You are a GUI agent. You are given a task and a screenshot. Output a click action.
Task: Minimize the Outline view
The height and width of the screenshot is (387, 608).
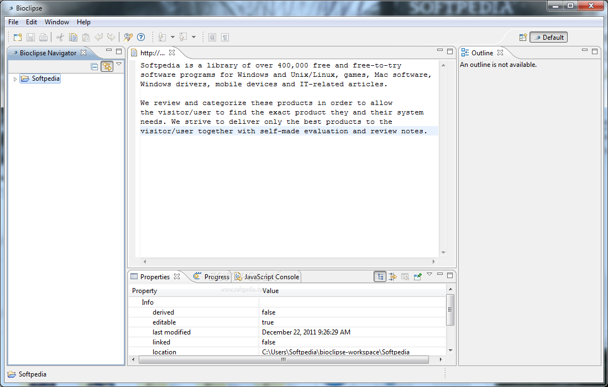(x=585, y=50)
